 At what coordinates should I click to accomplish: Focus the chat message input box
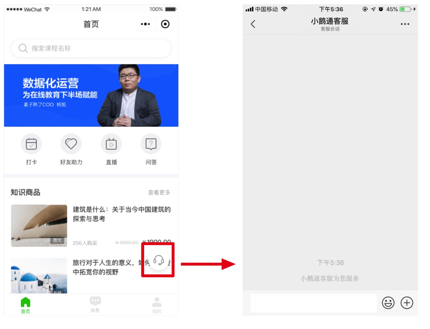pyautogui.click(x=313, y=303)
